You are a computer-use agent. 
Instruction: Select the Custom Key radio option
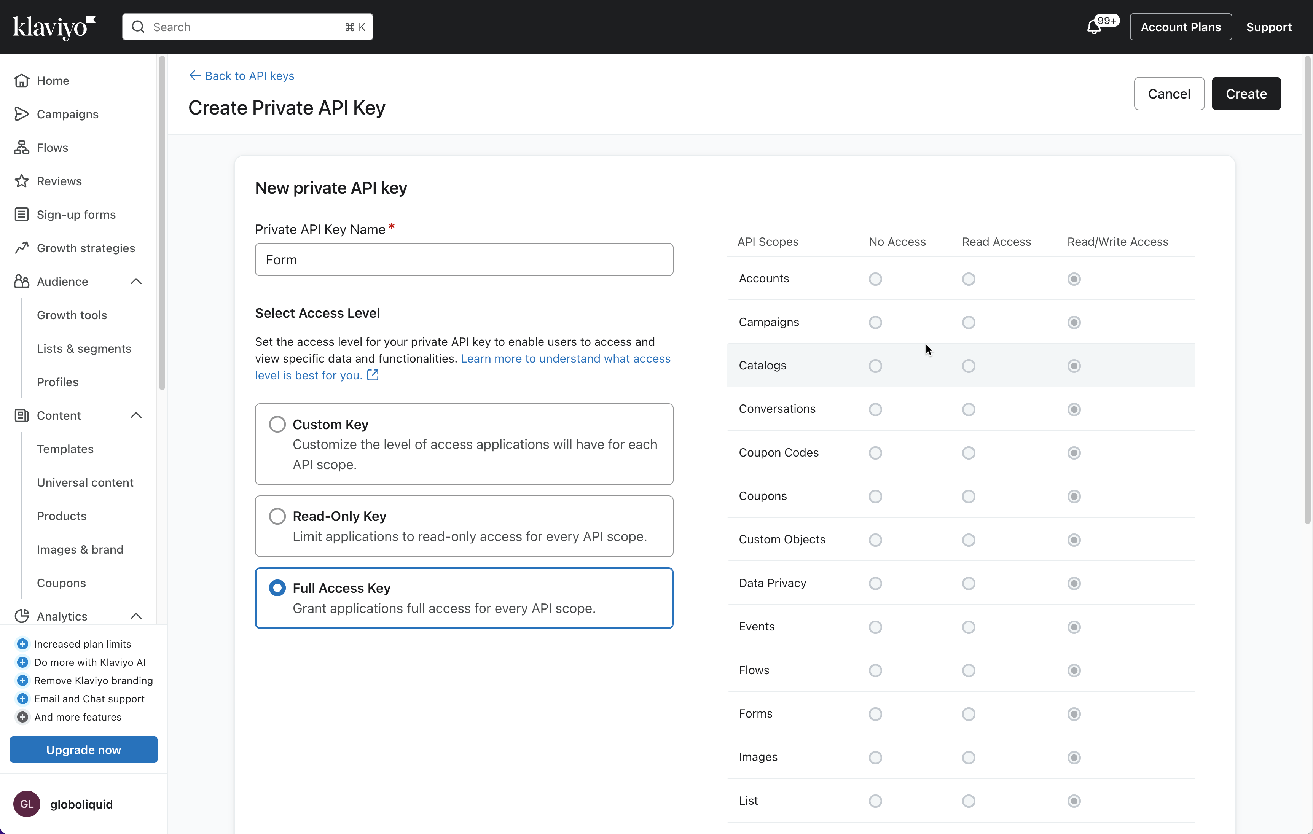click(277, 424)
